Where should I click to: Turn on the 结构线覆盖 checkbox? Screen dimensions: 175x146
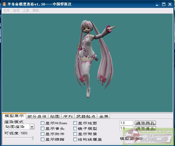pyautogui.click(x=75, y=139)
